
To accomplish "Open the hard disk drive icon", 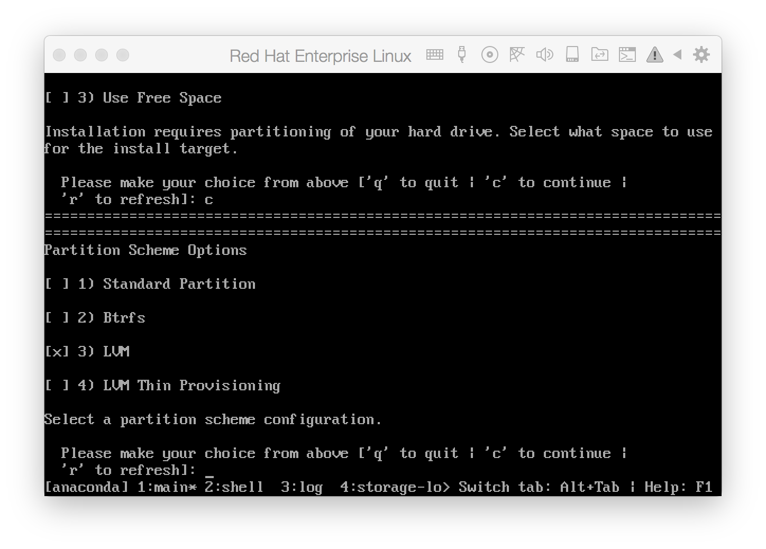I will (572, 54).
